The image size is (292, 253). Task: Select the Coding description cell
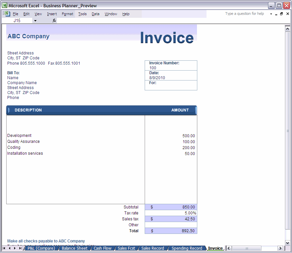click(14, 147)
